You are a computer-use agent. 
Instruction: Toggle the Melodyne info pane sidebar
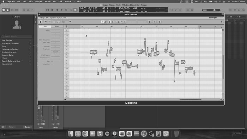(41, 22)
